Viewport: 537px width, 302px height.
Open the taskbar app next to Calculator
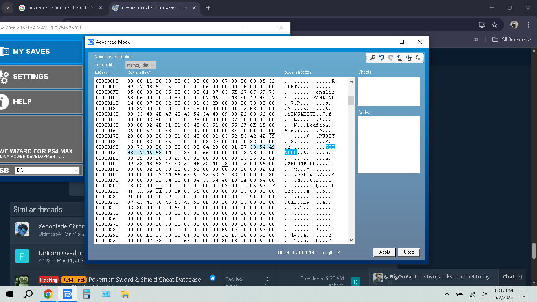106,294
